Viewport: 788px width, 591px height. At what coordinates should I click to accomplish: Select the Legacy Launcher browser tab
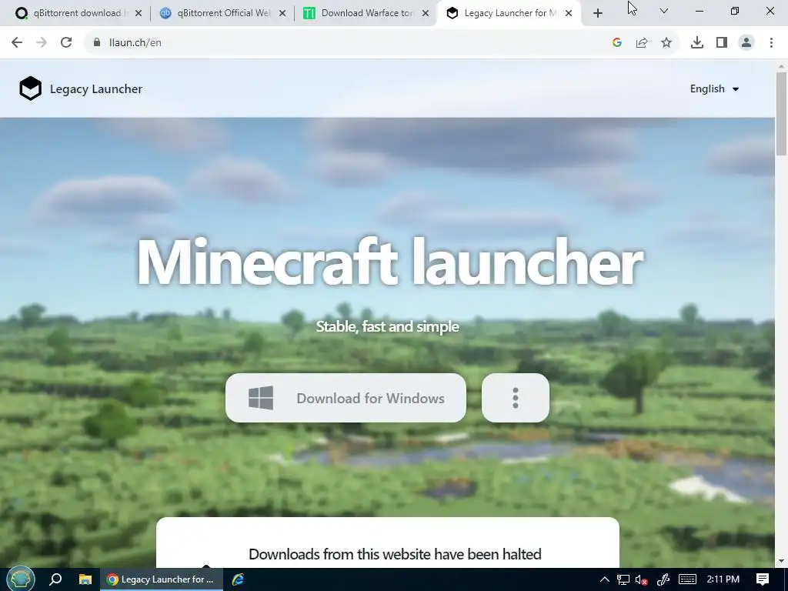click(509, 13)
